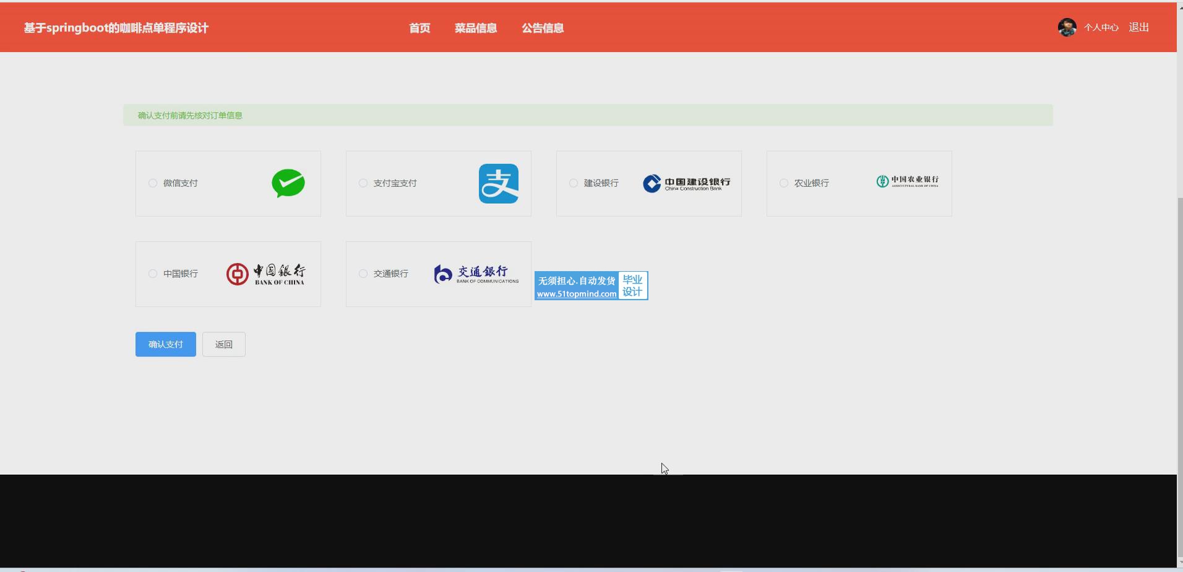This screenshot has width=1183, height=572.
Task: Select the 微信支付 radio button
Action: click(x=153, y=183)
